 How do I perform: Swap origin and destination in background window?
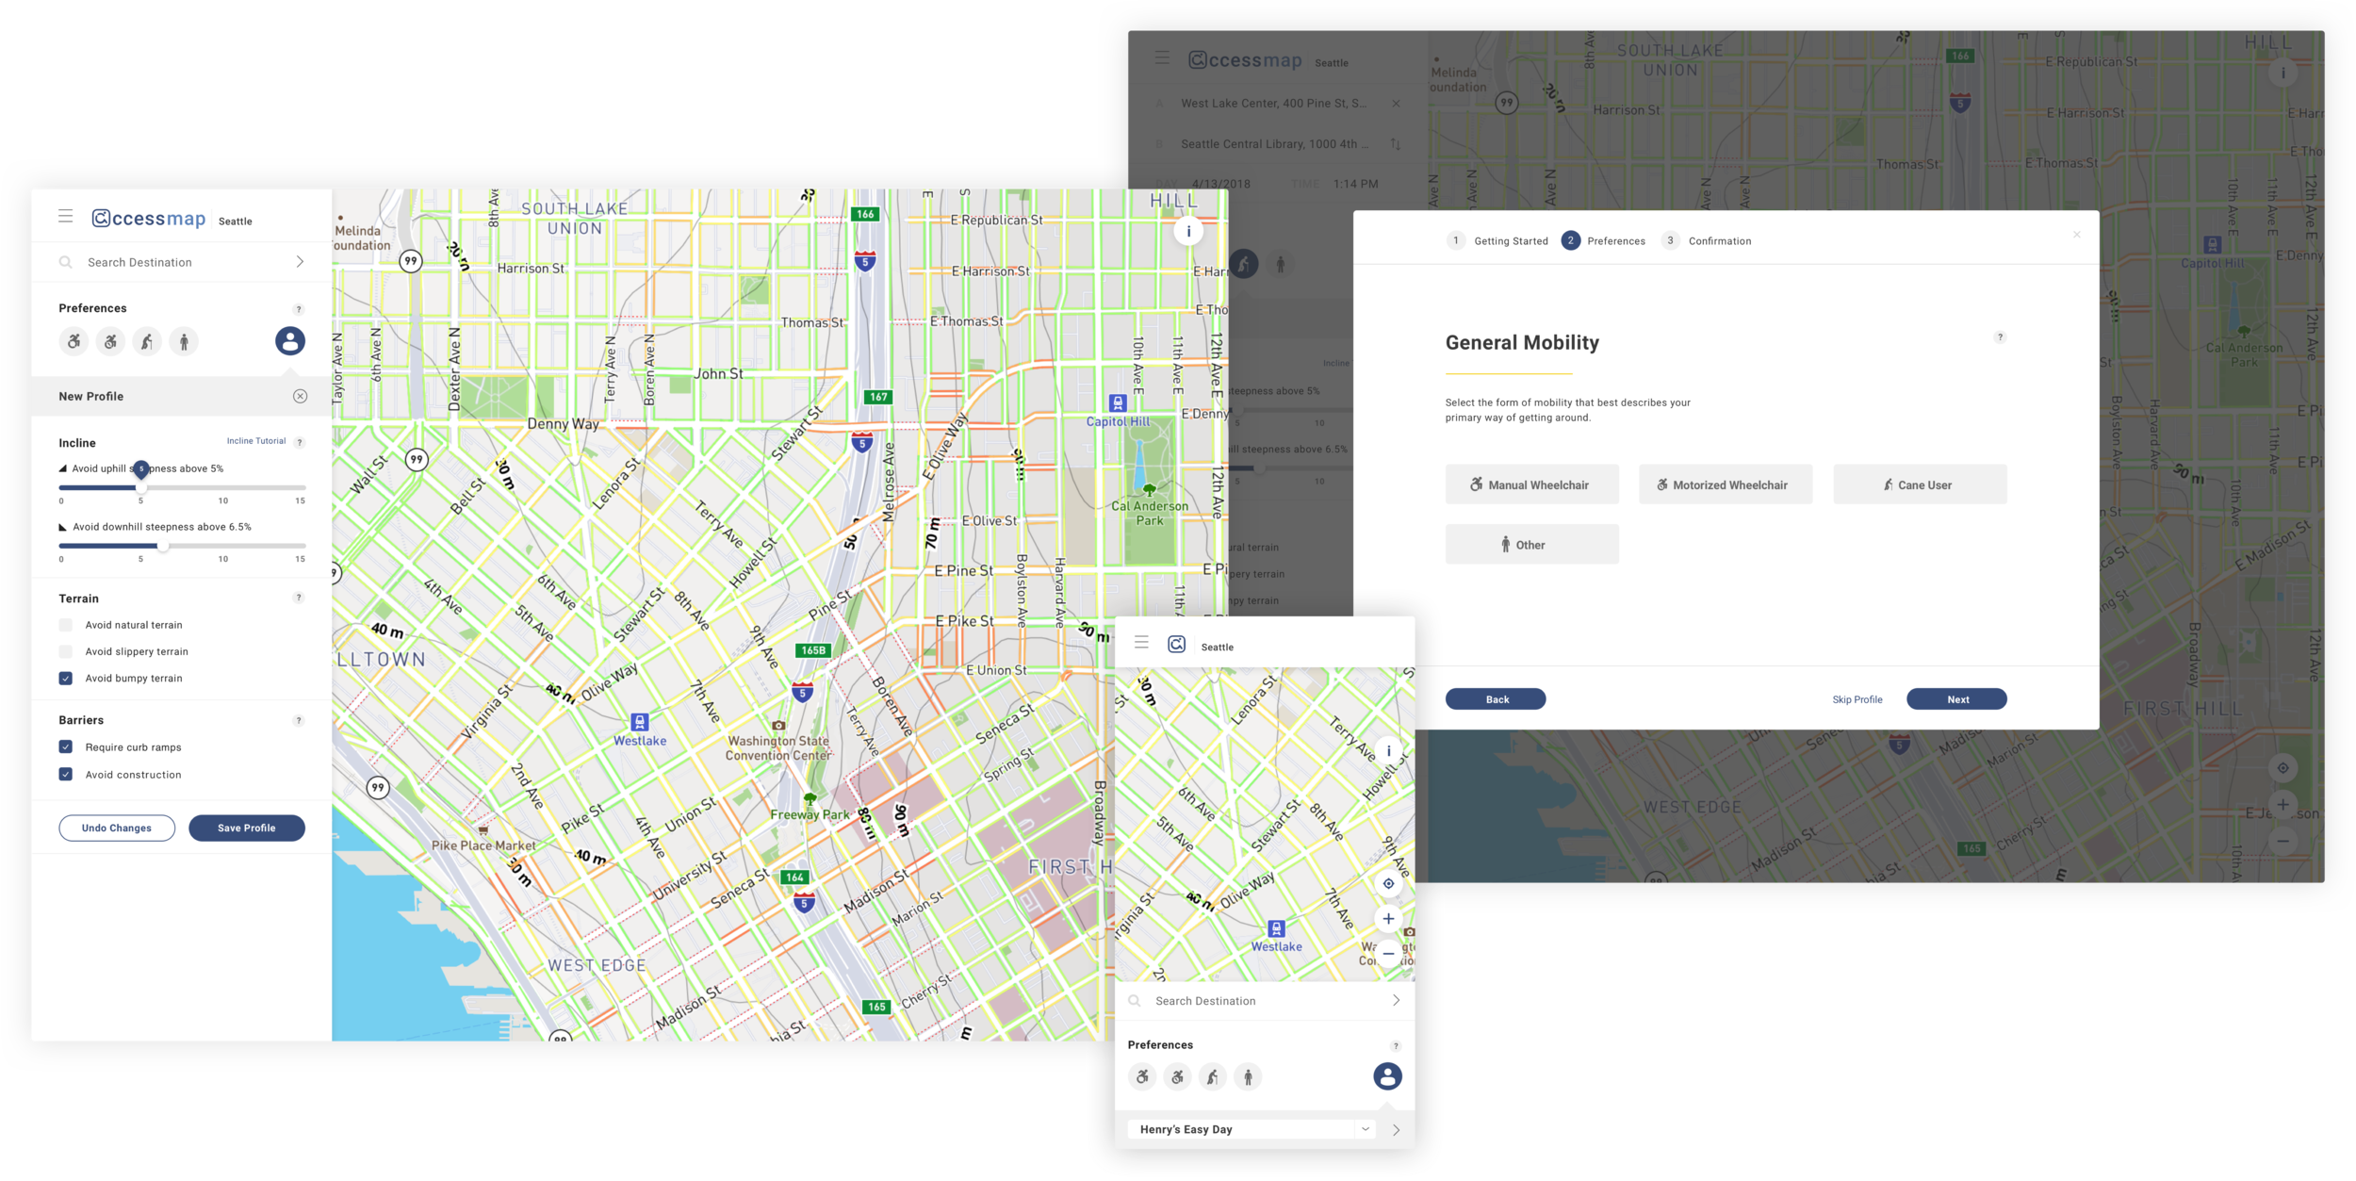click(1396, 144)
